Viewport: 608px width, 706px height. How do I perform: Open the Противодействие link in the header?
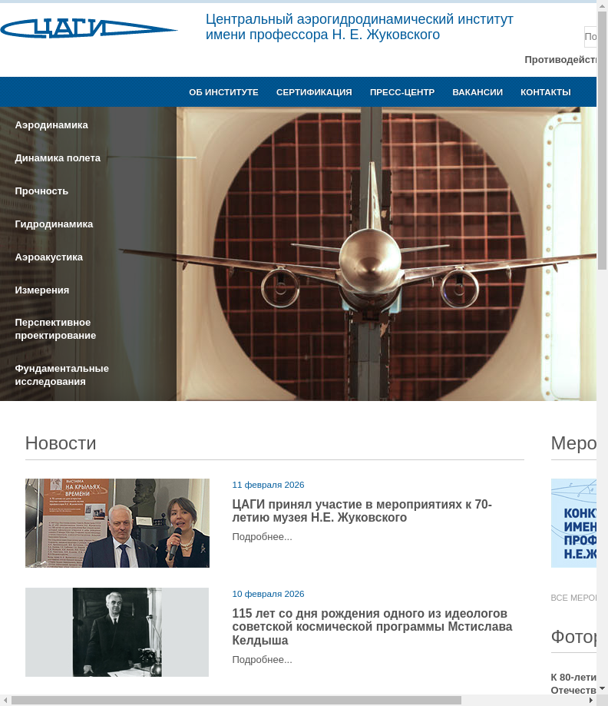(x=560, y=60)
